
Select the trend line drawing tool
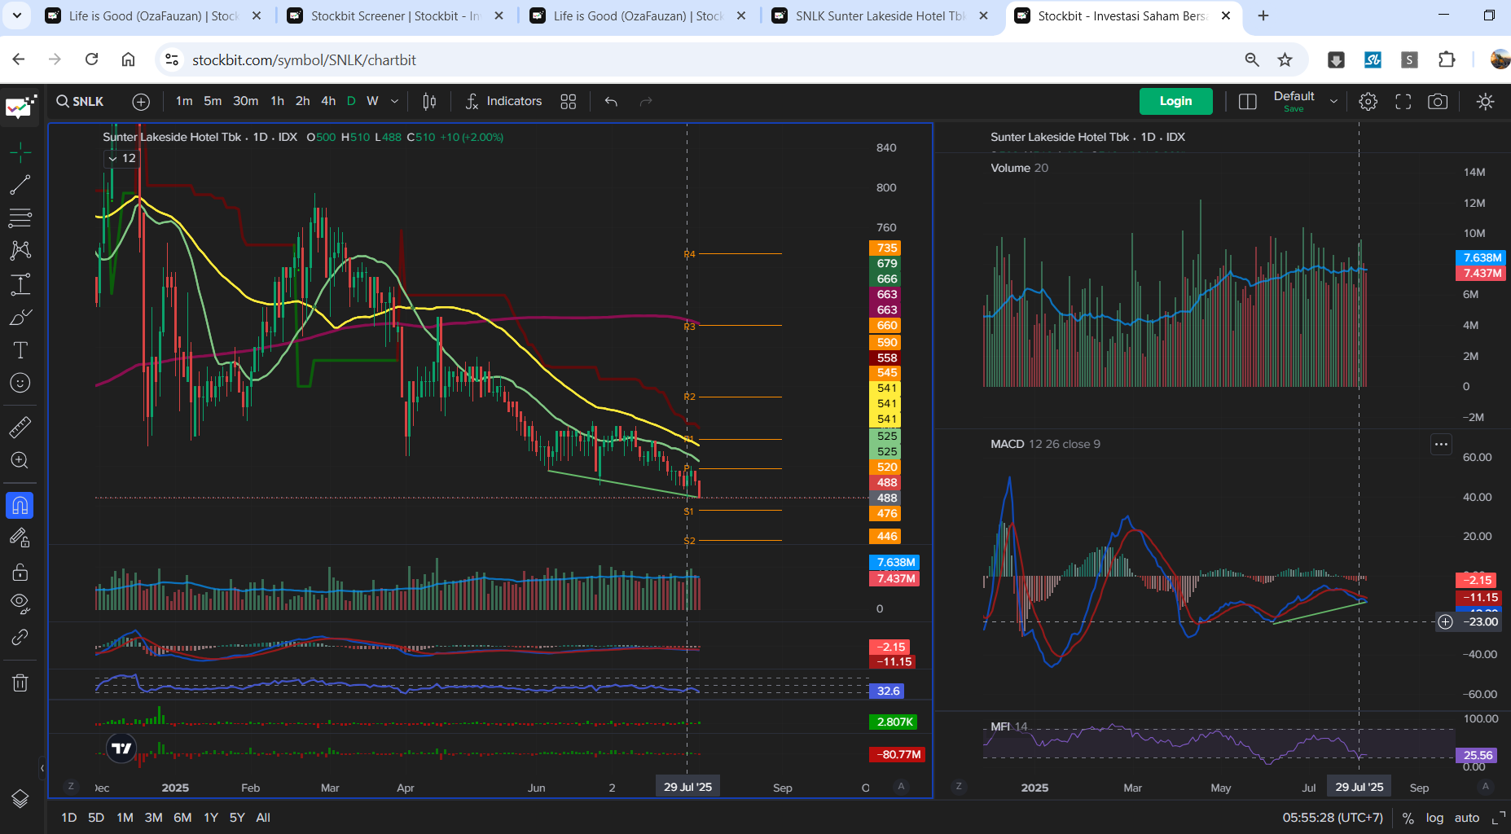click(x=20, y=185)
